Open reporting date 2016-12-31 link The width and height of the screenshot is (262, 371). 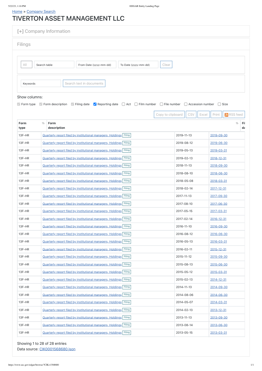coord(218,219)
